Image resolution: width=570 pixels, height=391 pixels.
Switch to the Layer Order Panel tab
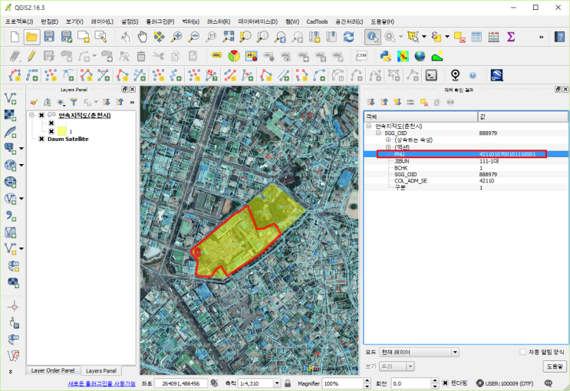click(52, 370)
